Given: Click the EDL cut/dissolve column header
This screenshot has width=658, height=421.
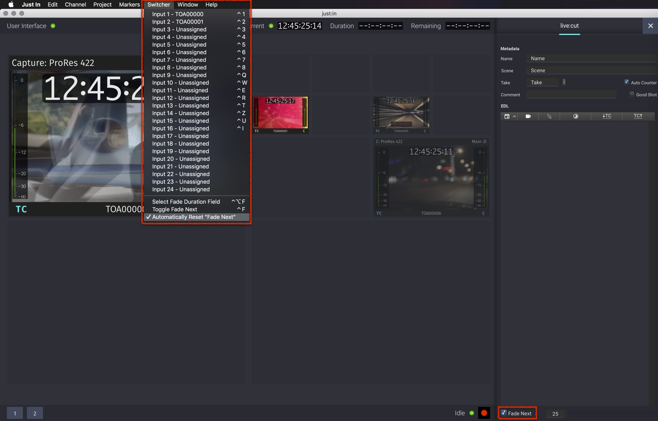Looking at the screenshot, I should (x=549, y=116).
